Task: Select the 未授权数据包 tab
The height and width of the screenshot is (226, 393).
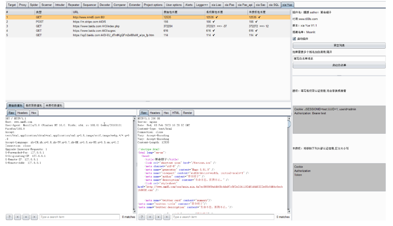Action: 54,106
